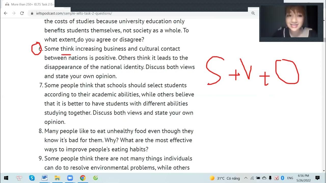Click 'Many people like to eat unhealthy food even though they'
The height and width of the screenshot is (183, 326).
[x=119, y=131]
